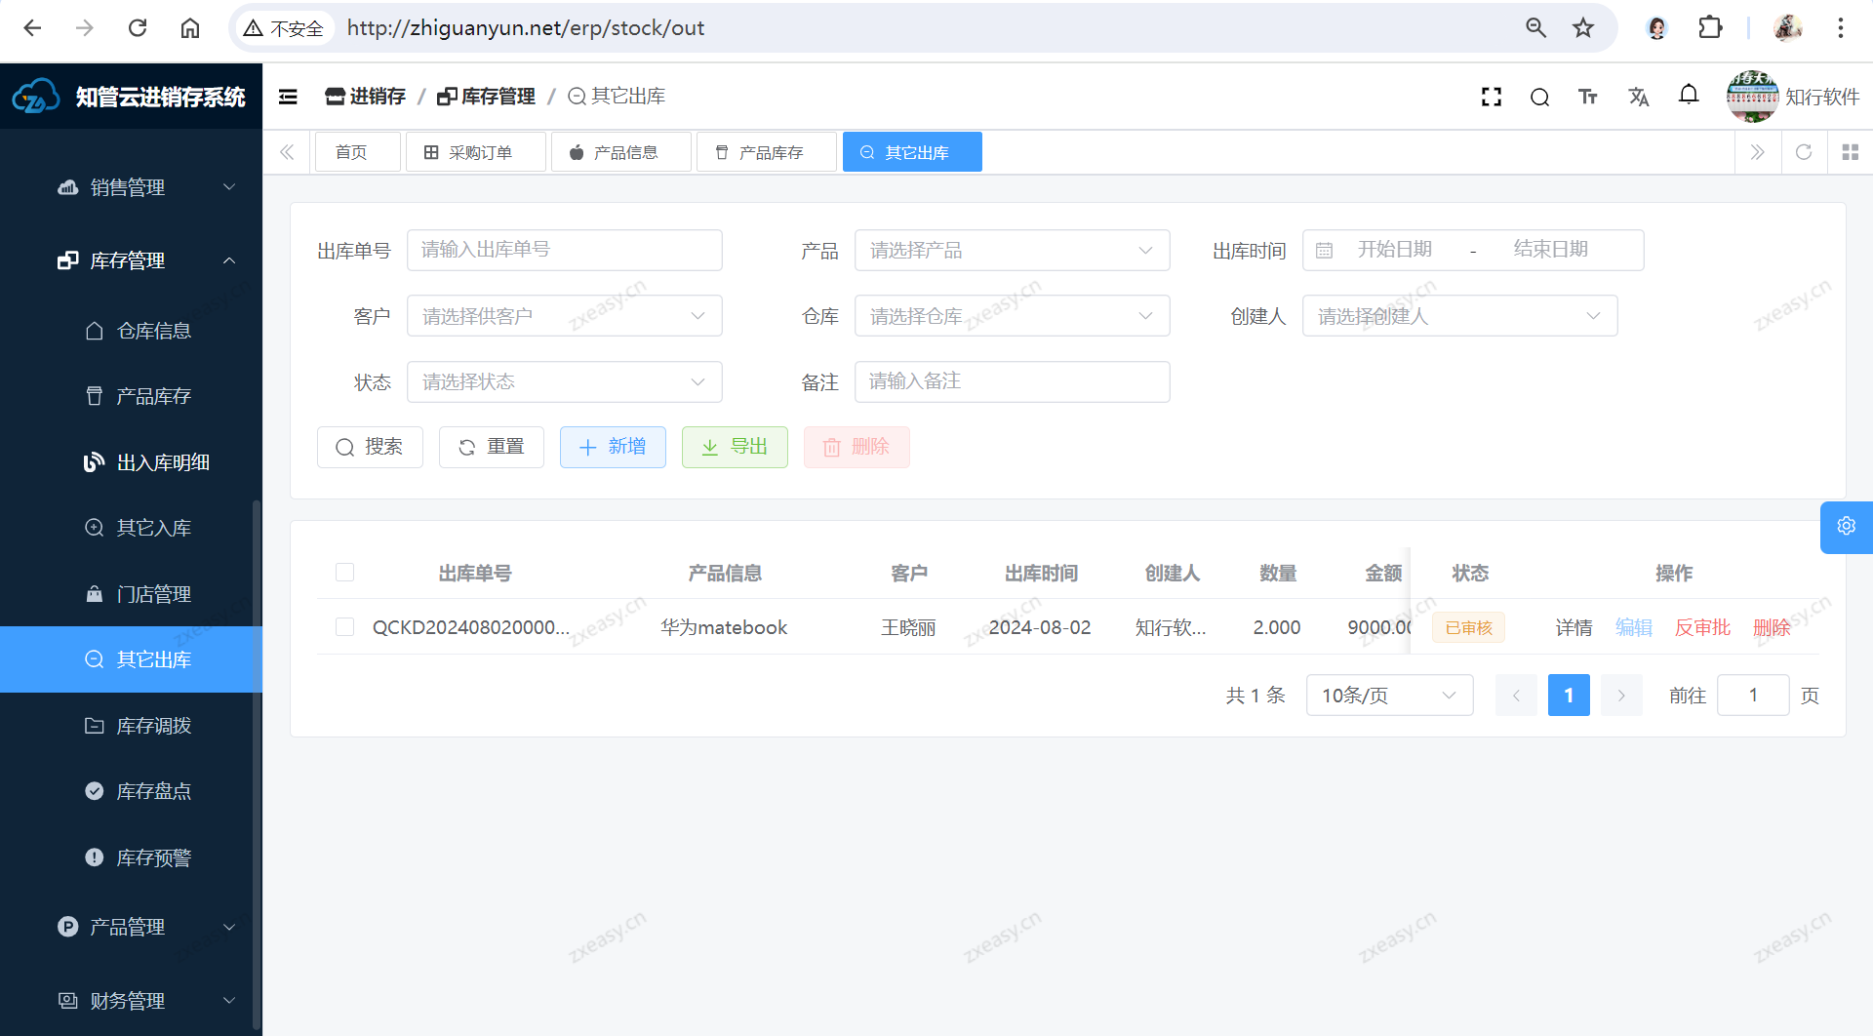This screenshot has height=1036, width=1873.
Task: Expand 财务管理 sidebar menu
Action: click(x=131, y=1001)
